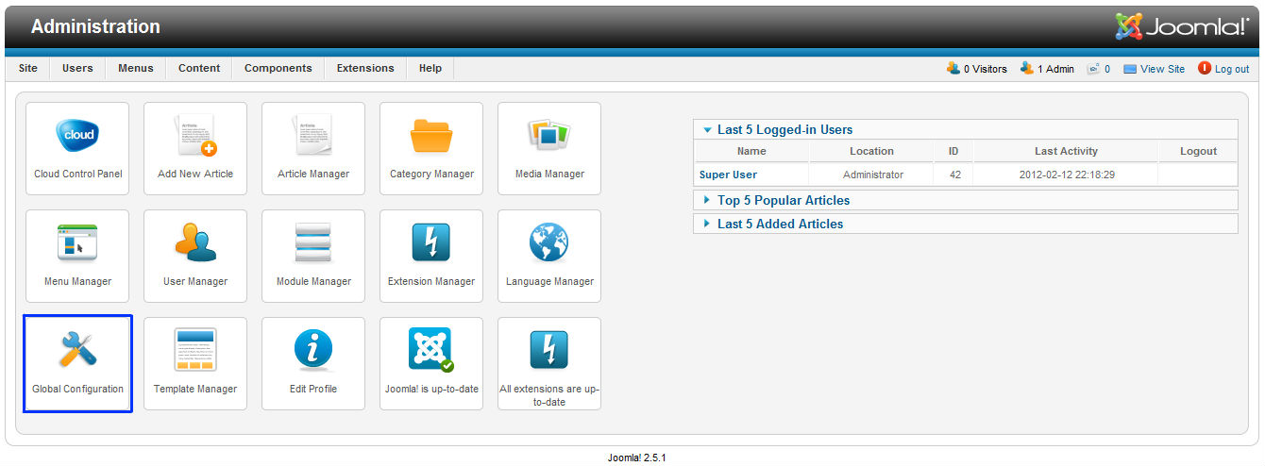
Task: Click the ID column header
Action: pyautogui.click(x=953, y=151)
